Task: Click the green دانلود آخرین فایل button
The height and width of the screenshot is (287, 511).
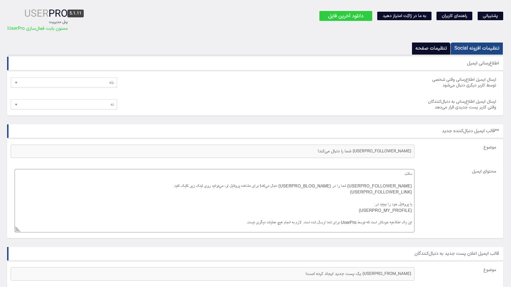Action: [x=346, y=16]
